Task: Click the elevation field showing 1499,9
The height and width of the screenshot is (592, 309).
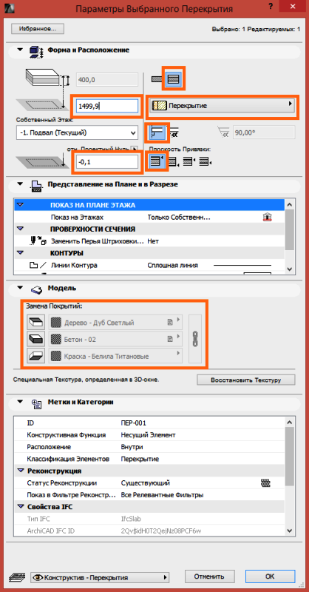Action: point(107,106)
